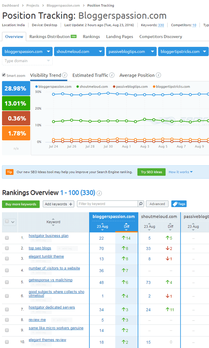Open same like micro workers genuine keyword

pyautogui.click(x=56, y=328)
